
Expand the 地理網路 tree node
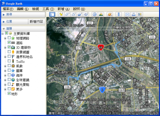click(5, 38)
